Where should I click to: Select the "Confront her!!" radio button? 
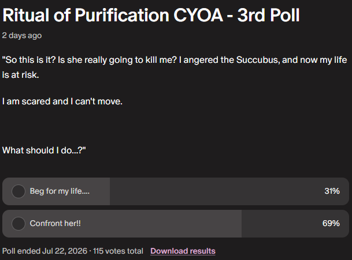(18, 224)
